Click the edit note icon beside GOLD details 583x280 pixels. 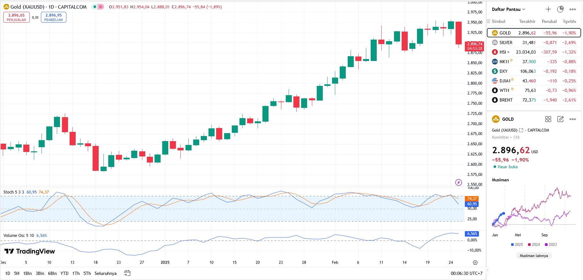[x=560, y=119]
